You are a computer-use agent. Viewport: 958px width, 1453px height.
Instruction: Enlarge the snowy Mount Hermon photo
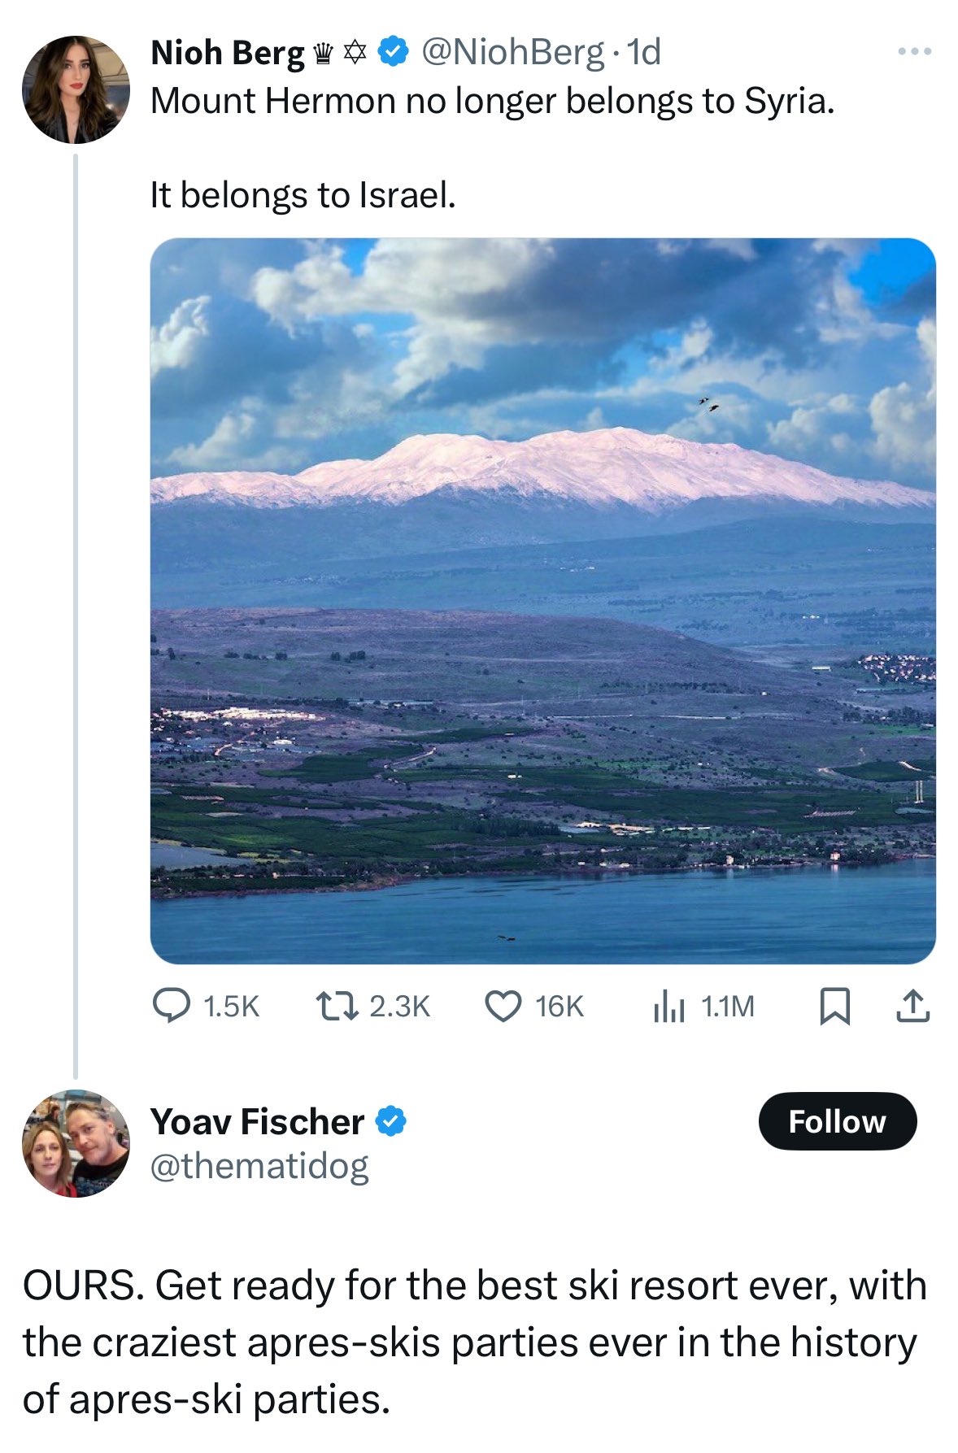(x=542, y=601)
